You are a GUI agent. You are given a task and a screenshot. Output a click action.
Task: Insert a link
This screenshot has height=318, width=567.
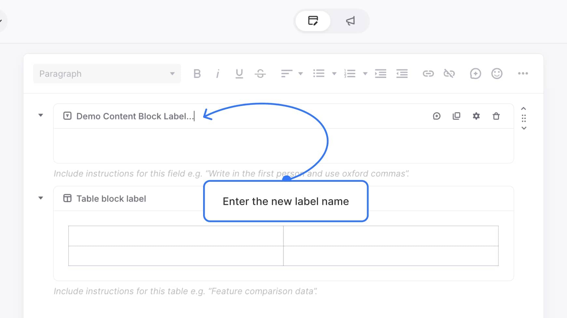(x=428, y=73)
